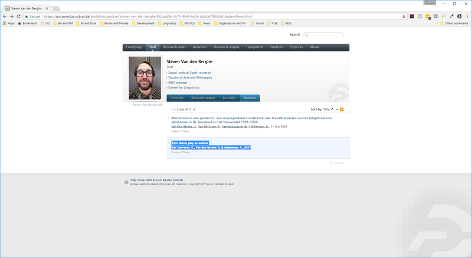Open the Apps grid shortcut
The image size is (472, 258).
tap(9, 23)
